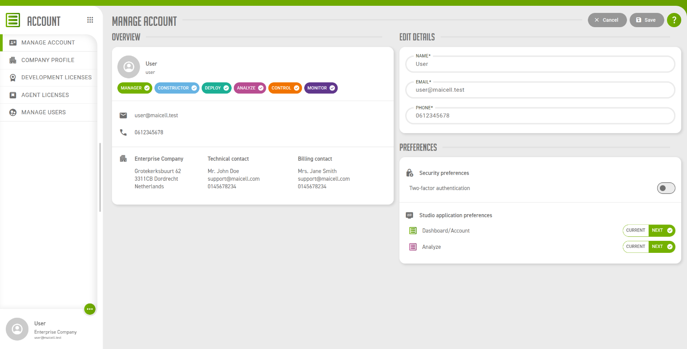This screenshot has height=349, width=687.
Task: Open Company Profile in sidebar
Action: coord(48,60)
